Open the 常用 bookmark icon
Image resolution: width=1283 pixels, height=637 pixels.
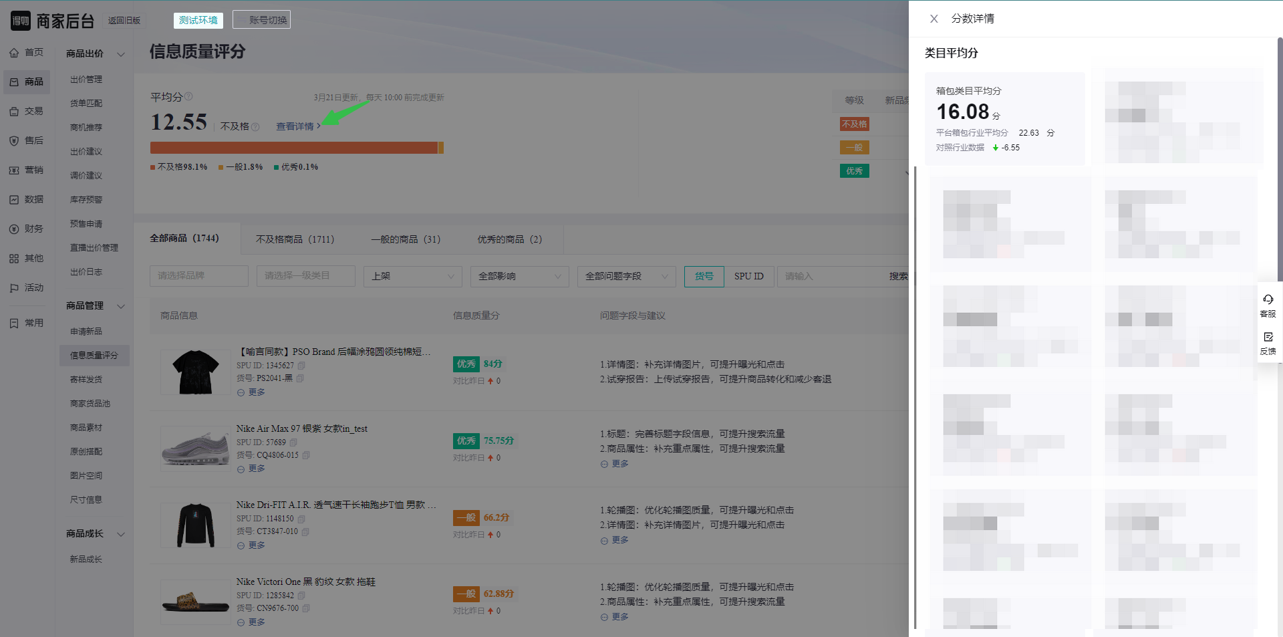coord(14,324)
